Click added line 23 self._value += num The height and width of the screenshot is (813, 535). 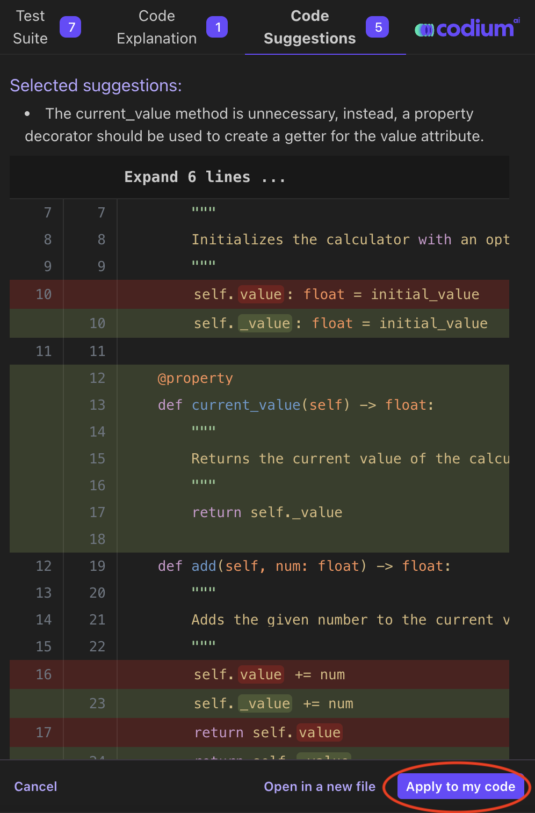pyautogui.click(x=273, y=703)
